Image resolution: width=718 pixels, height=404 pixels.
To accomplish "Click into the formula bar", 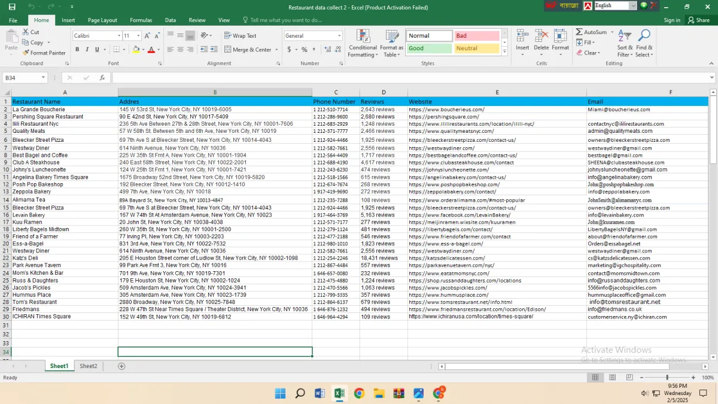I will point(413,78).
